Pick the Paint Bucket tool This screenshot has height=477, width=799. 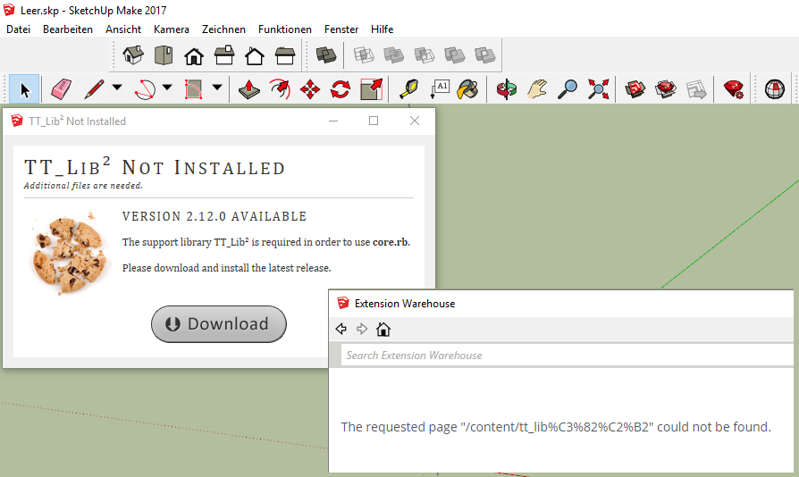pyautogui.click(x=467, y=89)
